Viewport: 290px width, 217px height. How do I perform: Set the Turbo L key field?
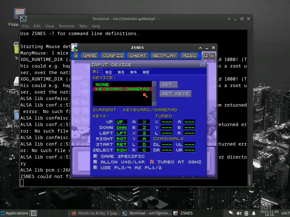coord(167,133)
